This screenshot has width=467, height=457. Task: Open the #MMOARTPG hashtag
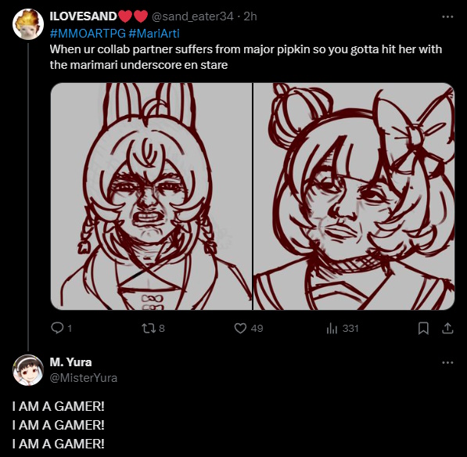88,34
